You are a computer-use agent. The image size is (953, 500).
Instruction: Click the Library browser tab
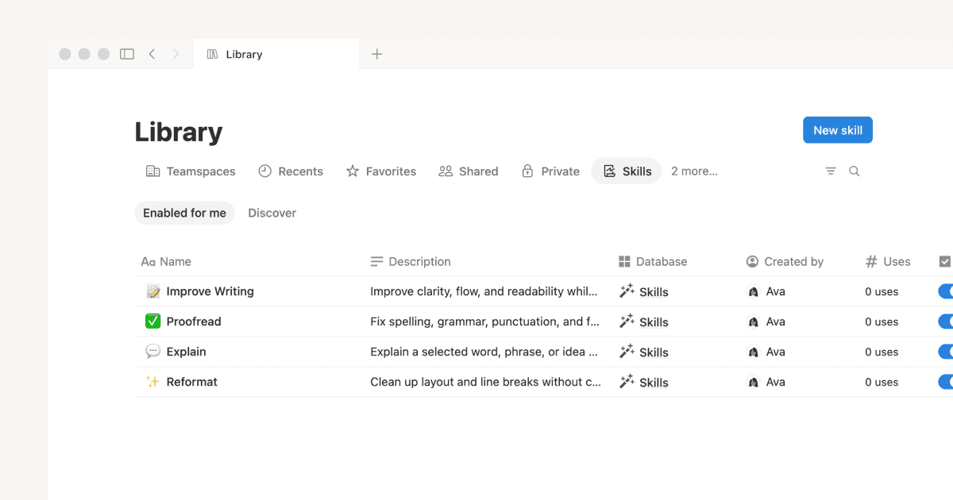tap(276, 54)
